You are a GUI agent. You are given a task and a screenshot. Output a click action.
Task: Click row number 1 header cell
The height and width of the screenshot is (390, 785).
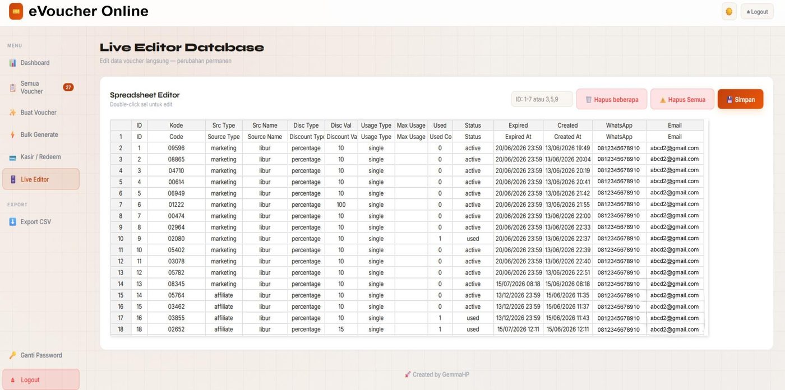[x=121, y=137]
